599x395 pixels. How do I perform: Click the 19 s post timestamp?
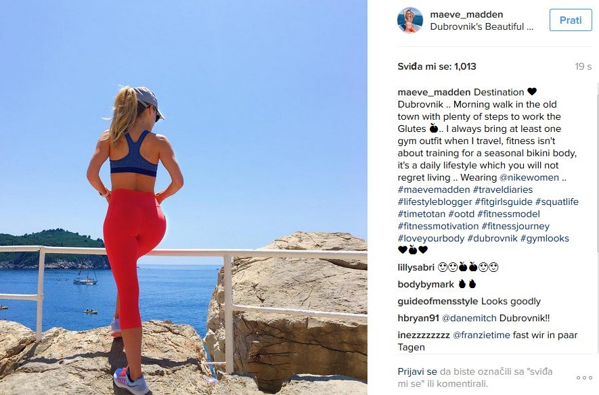point(583,66)
